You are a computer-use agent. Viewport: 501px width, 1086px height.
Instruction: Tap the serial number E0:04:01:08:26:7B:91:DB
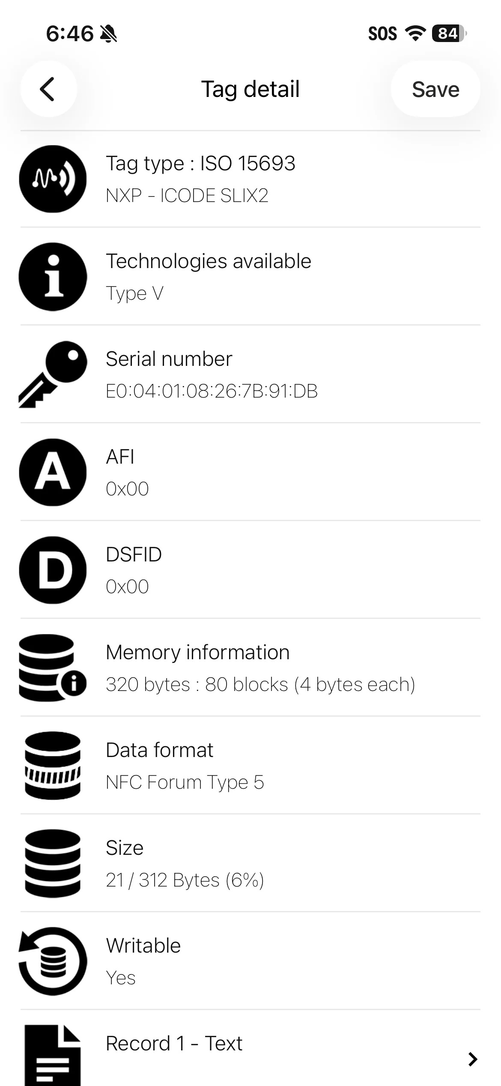coord(212,391)
